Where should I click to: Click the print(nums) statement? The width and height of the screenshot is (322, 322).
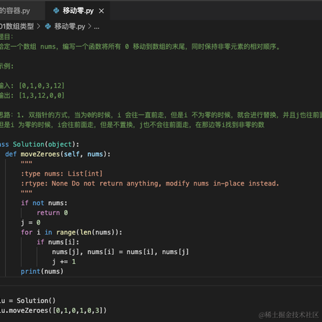pyautogui.click(x=42, y=272)
